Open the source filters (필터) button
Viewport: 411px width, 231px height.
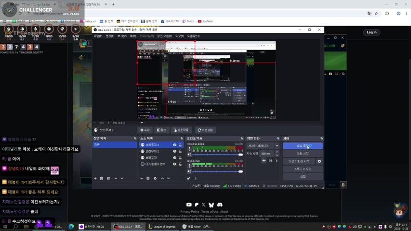[162, 130]
